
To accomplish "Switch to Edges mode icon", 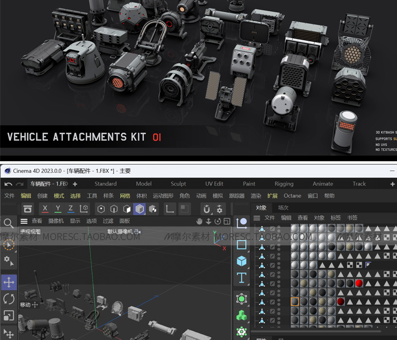I will pyautogui.click(x=114, y=209).
